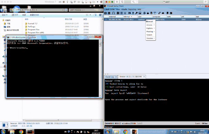Choose Spawn from the beacon context menu
This screenshot has width=209, height=134.
pyautogui.click(x=149, y=35)
